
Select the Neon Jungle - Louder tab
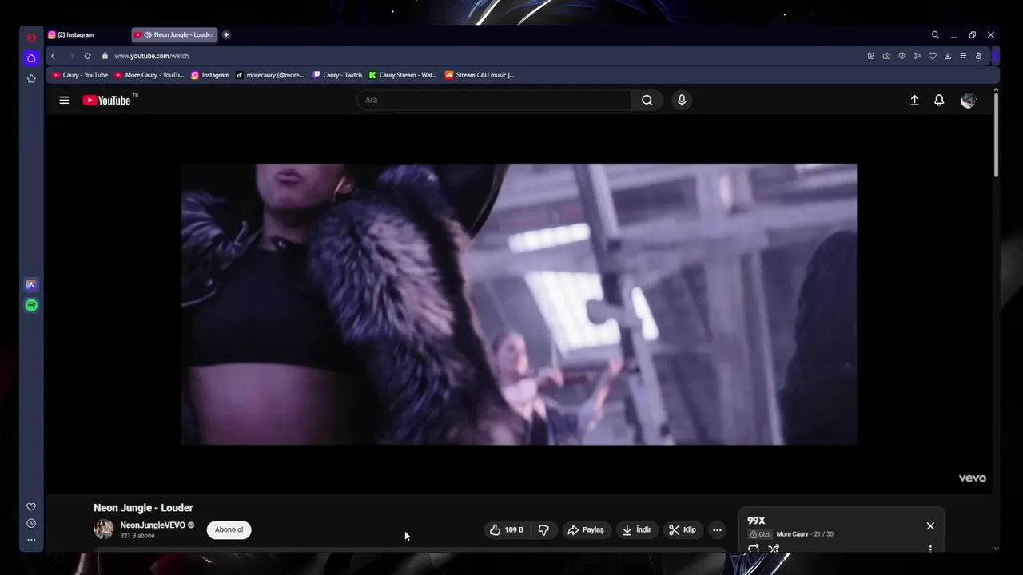tap(174, 35)
